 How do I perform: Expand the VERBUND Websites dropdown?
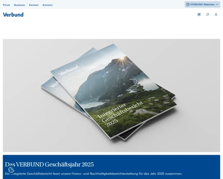pyautogui.click(x=203, y=4)
